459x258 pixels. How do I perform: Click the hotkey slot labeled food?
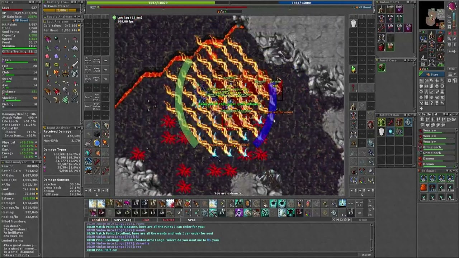tap(351, 204)
